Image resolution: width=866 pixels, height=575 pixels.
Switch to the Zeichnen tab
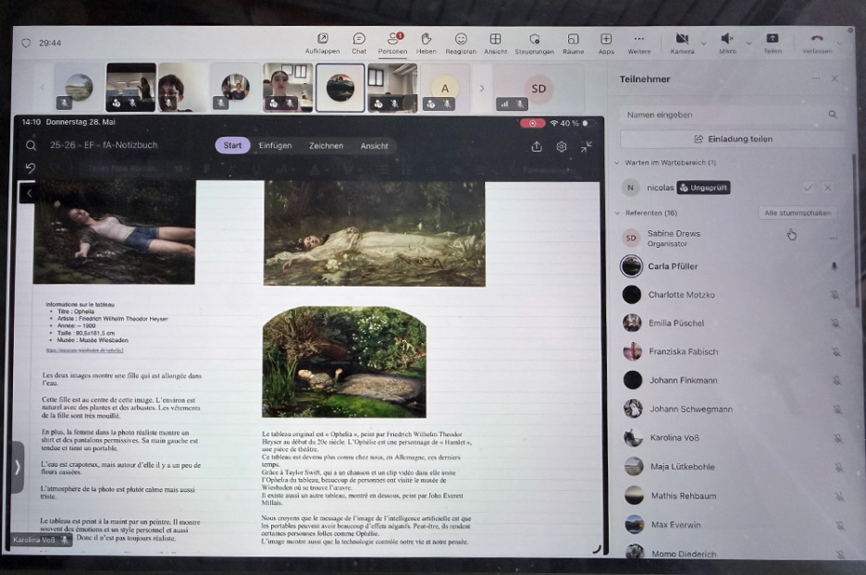pyautogui.click(x=326, y=146)
